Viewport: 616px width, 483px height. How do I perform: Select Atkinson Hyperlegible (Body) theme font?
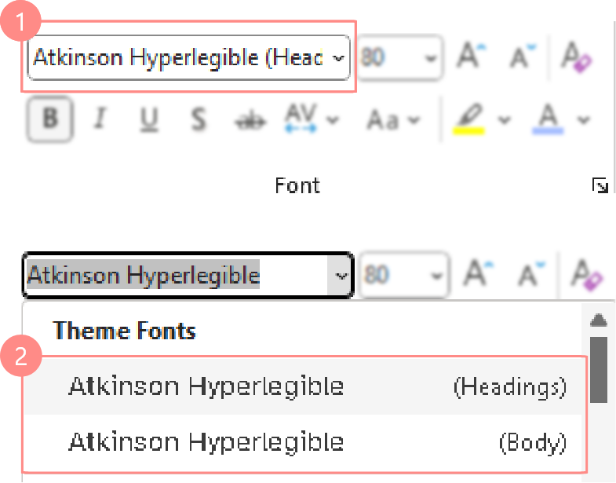pos(303,442)
